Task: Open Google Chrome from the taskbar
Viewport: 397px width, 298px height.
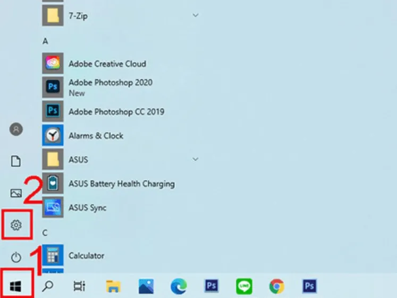Action: [x=276, y=287]
